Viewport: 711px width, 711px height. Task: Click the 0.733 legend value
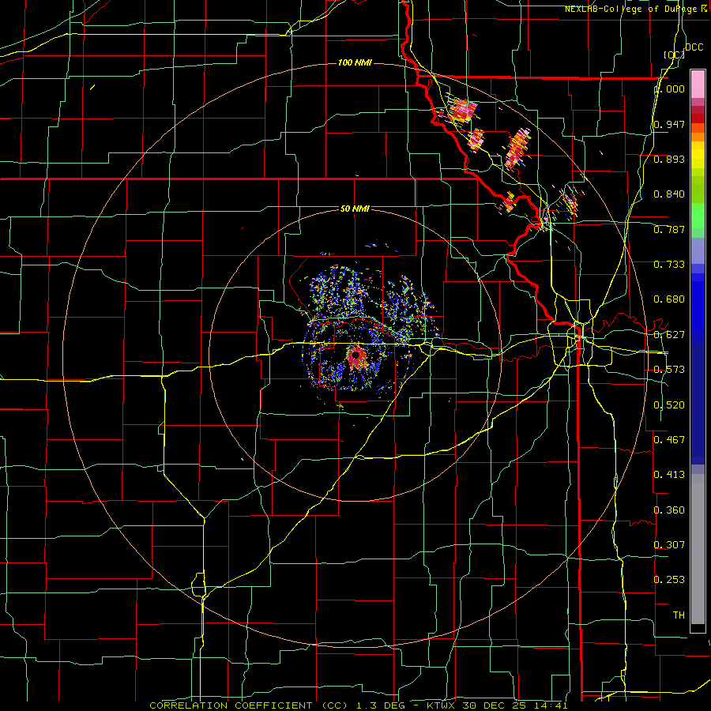click(x=669, y=265)
